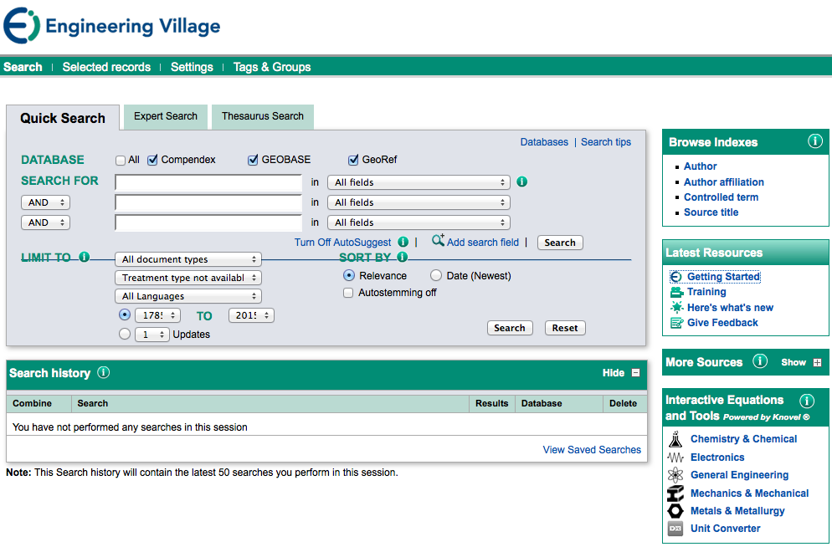Screen dimensions: 832x552
Task: Switch to Thesaurus Search tab
Action: tap(263, 116)
